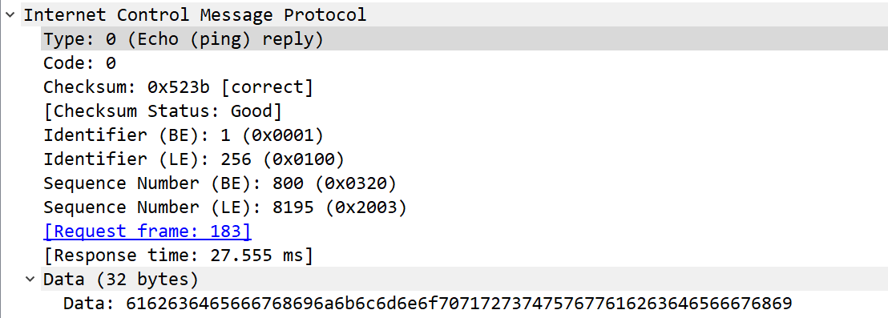This screenshot has height=318, width=888.
Task: Collapse the Internet Control Message Protocol section
Action: point(10,15)
